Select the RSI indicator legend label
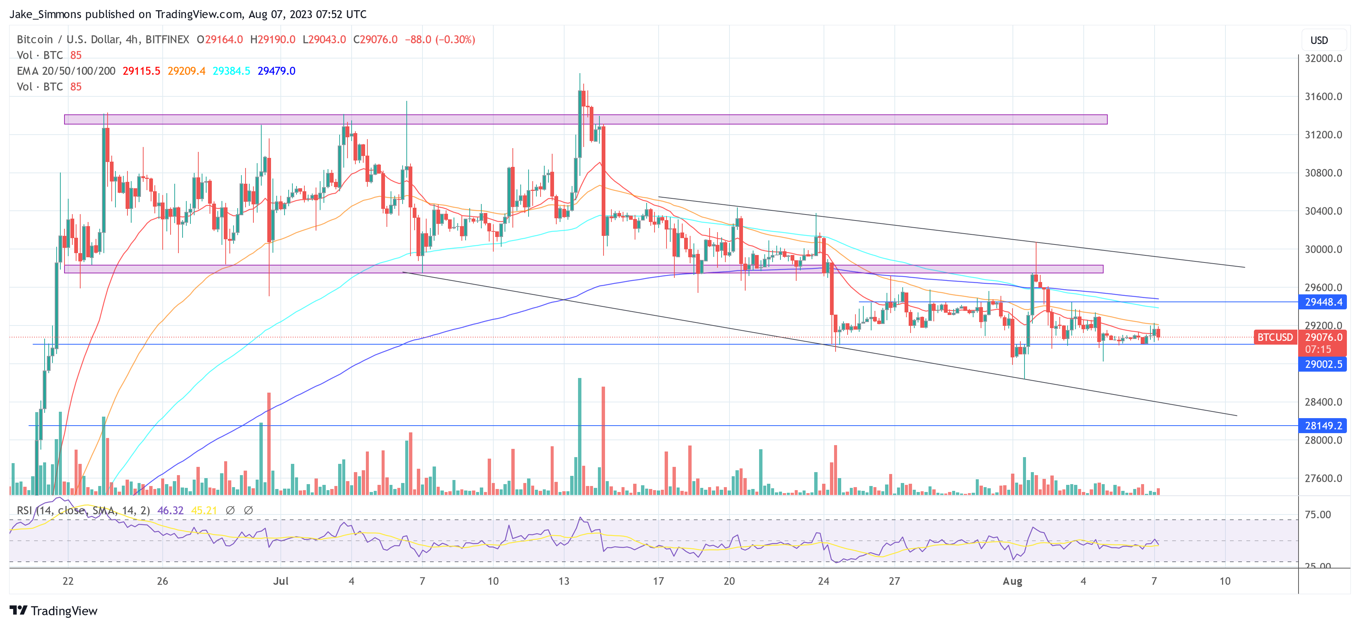The height and width of the screenshot is (627, 1360). 83,510
